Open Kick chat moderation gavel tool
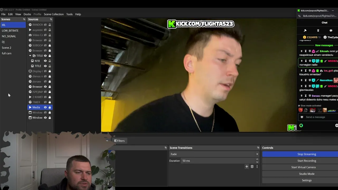 point(305,31)
